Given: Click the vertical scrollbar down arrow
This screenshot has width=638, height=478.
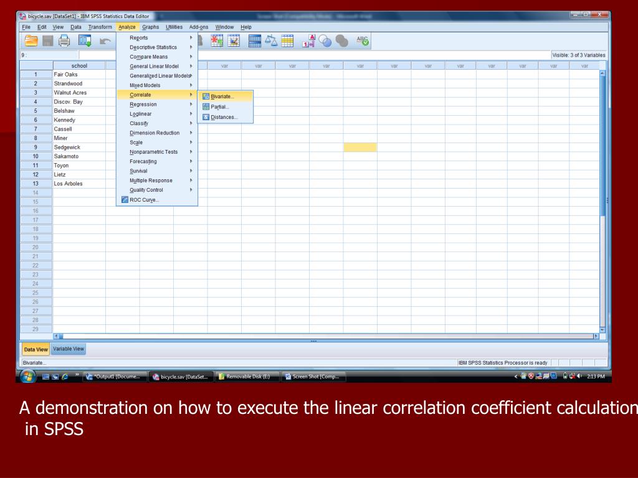Looking at the screenshot, I should point(602,330).
